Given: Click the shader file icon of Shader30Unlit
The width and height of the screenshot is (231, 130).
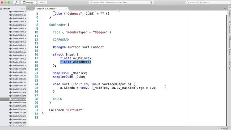Looking at the screenshot, I should (x=10, y=18).
